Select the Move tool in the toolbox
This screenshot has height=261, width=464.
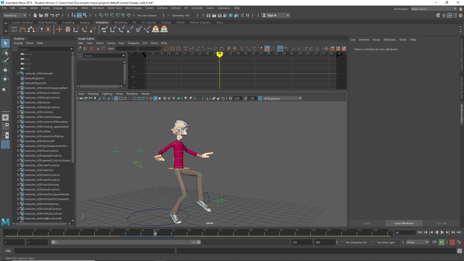point(5,70)
